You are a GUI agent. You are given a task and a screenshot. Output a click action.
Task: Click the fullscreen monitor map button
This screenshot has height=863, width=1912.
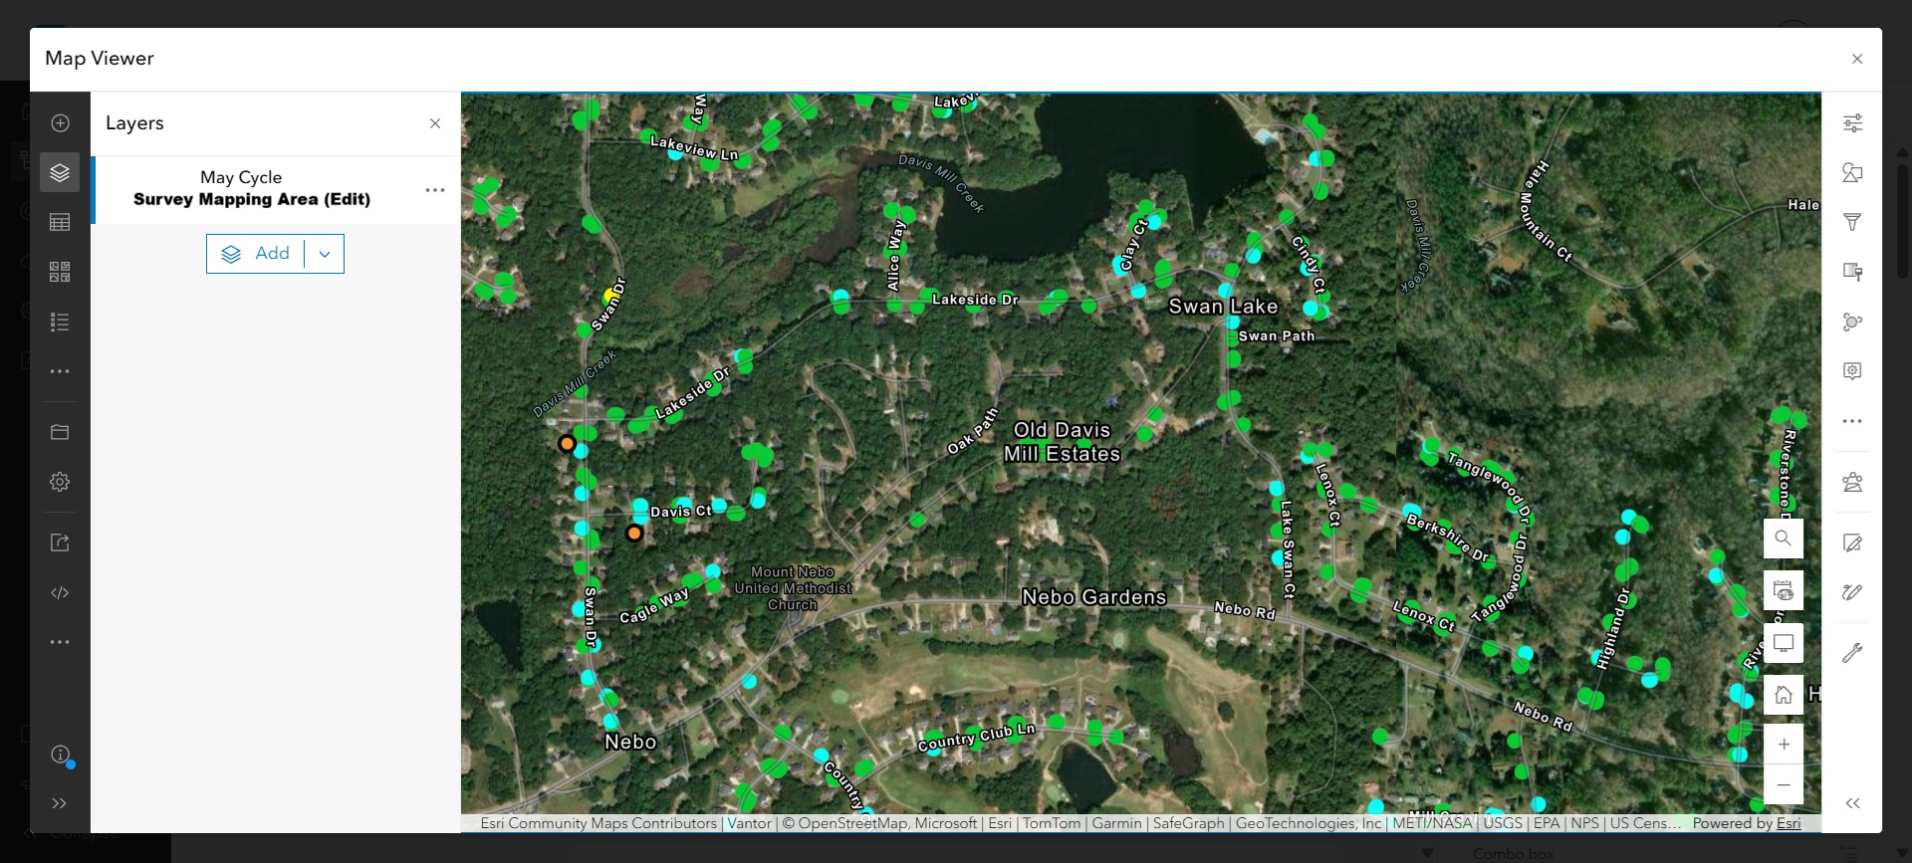[1784, 642]
